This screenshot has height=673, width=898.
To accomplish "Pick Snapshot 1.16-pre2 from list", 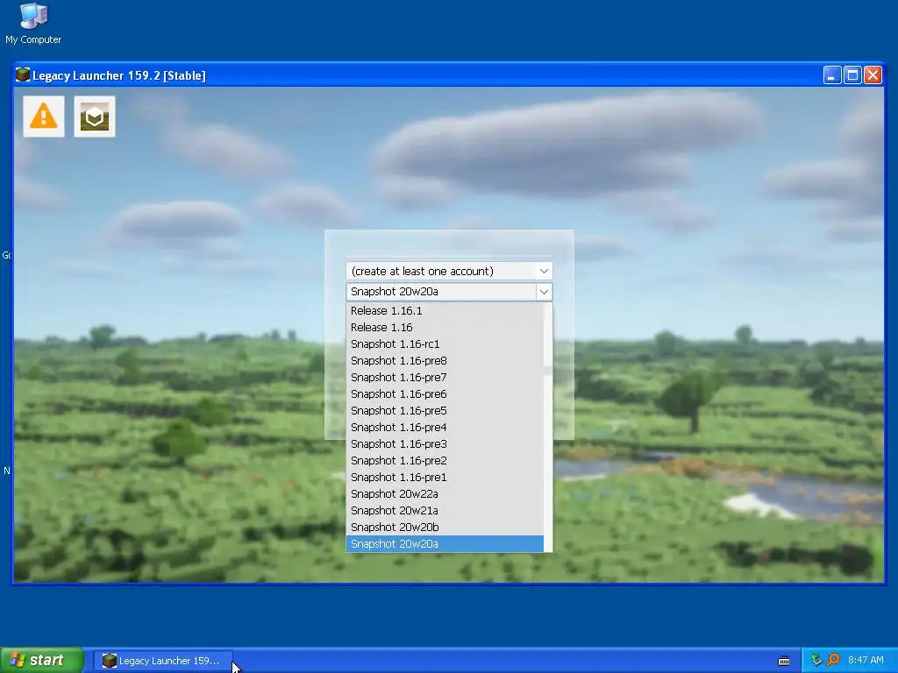I will coord(445,460).
